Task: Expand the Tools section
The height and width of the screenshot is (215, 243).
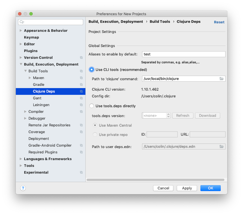Action: pyautogui.click(x=21, y=166)
